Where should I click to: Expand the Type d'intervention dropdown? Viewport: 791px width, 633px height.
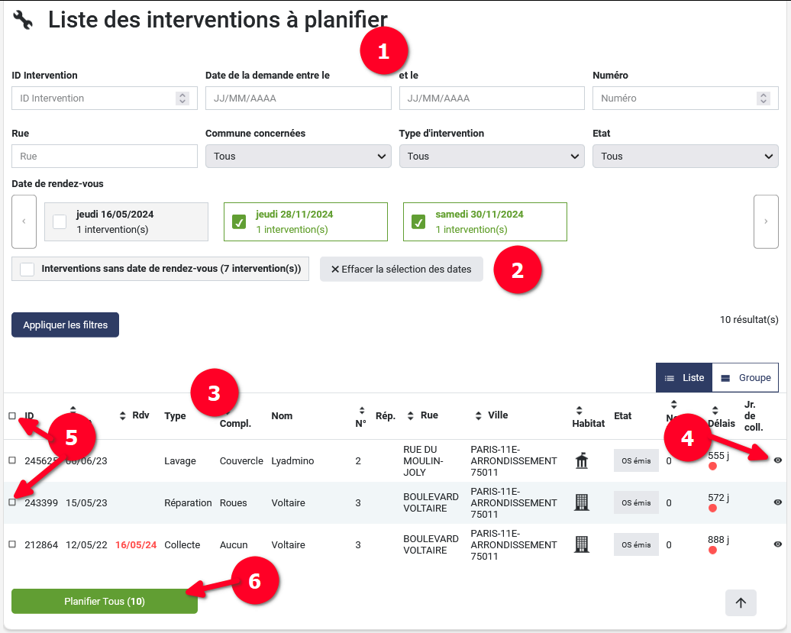[x=492, y=157]
